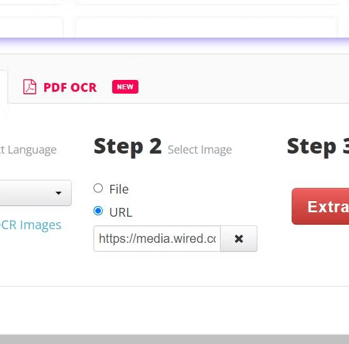The height and width of the screenshot is (344, 349).
Task: Select the URL radio button
Action: coord(98,210)
